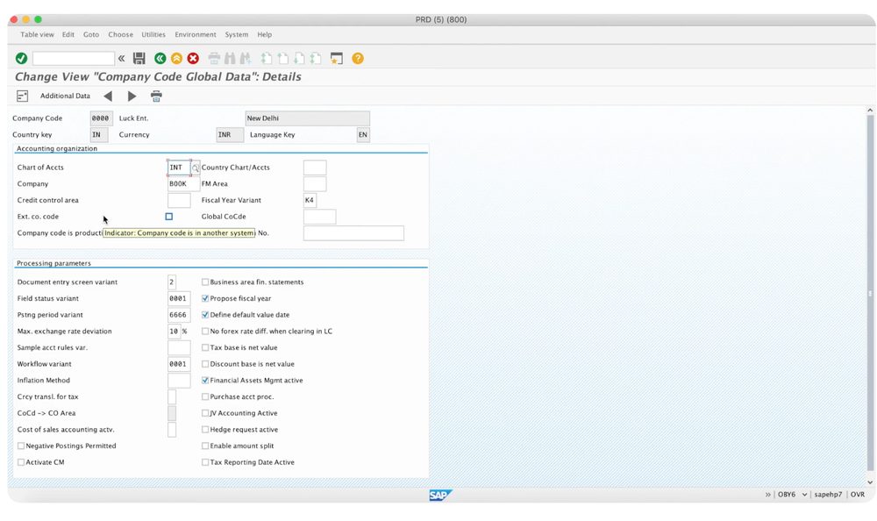
Task: Open the Help menu
Action: (265, 35)
